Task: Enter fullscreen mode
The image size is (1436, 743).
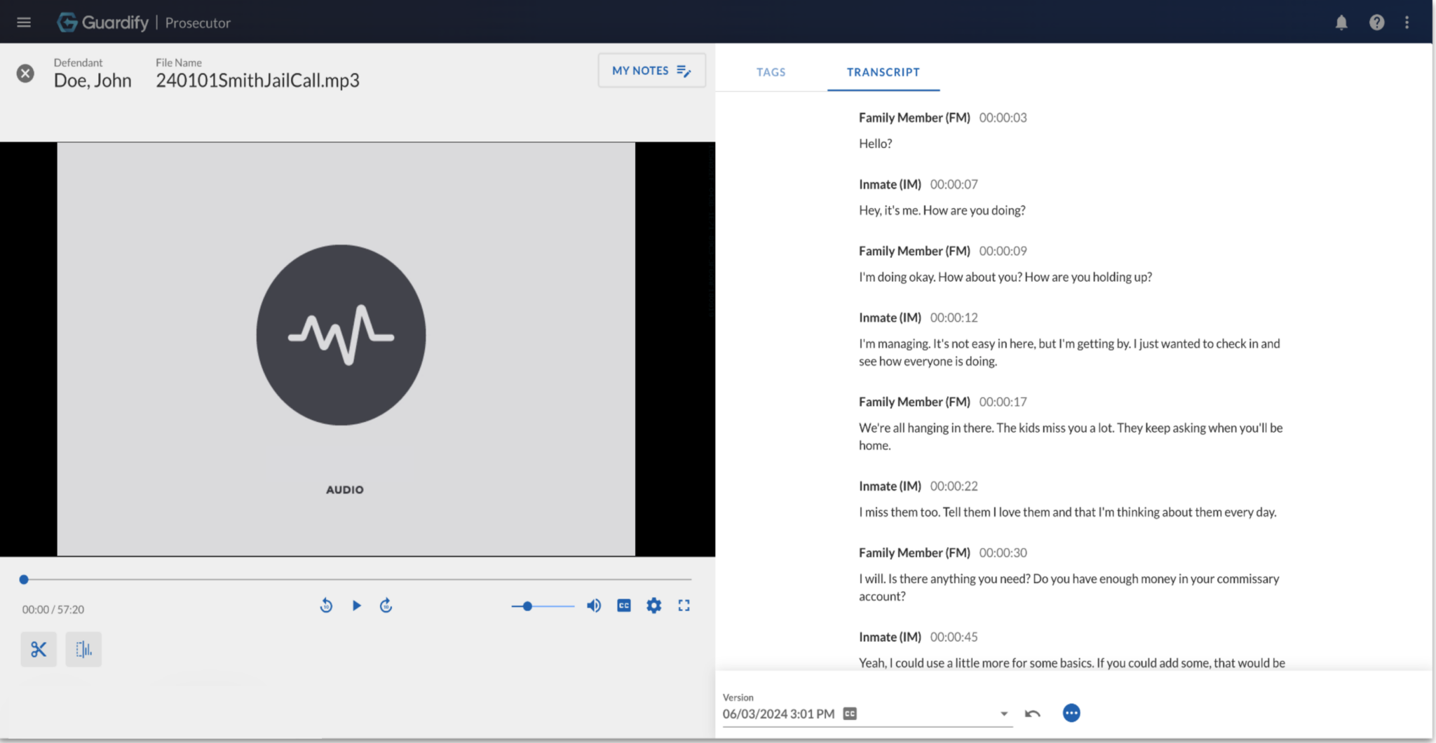Action: pos(684,606)
